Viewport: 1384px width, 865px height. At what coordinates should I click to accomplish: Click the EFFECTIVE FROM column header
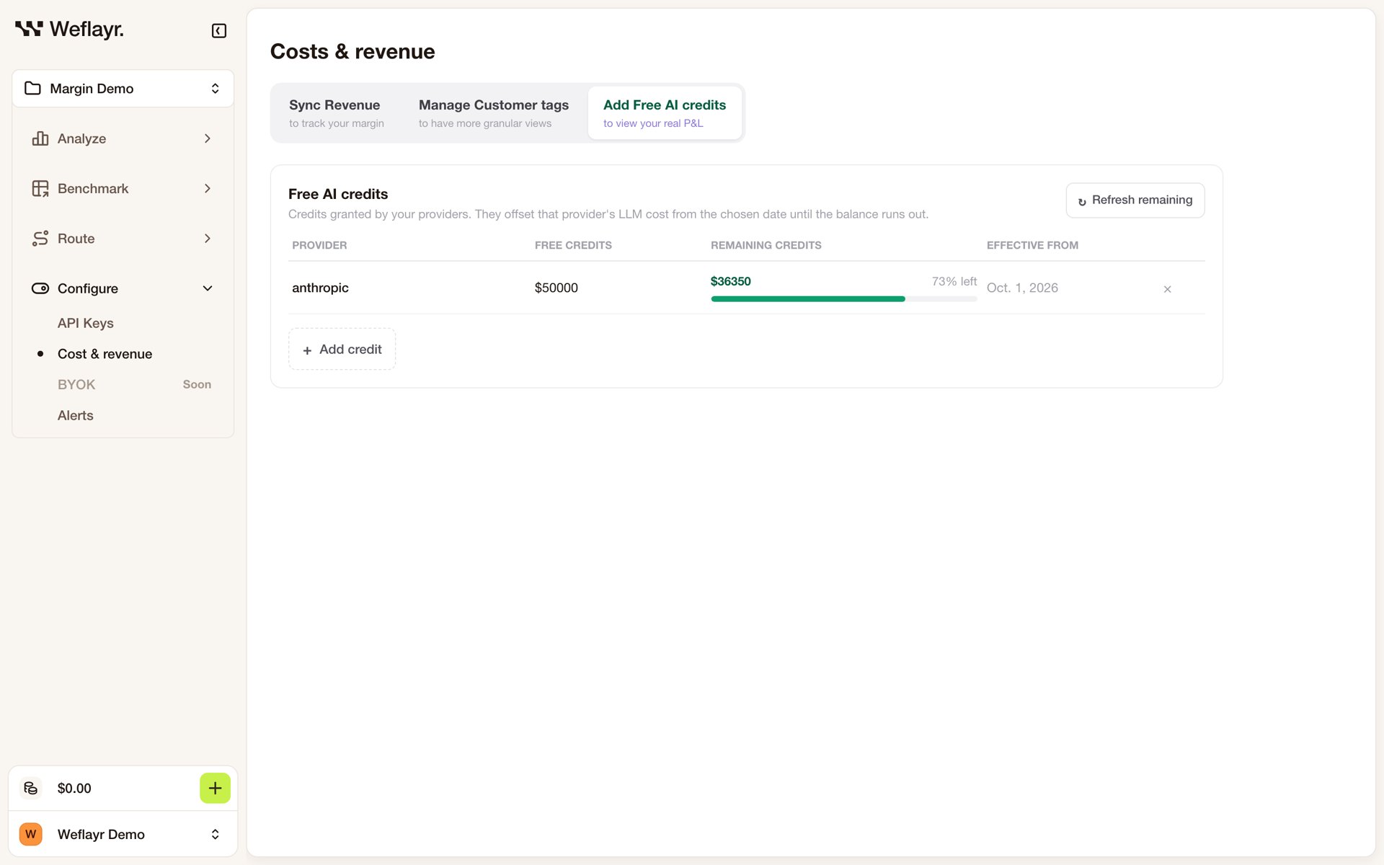[1032, 245]
